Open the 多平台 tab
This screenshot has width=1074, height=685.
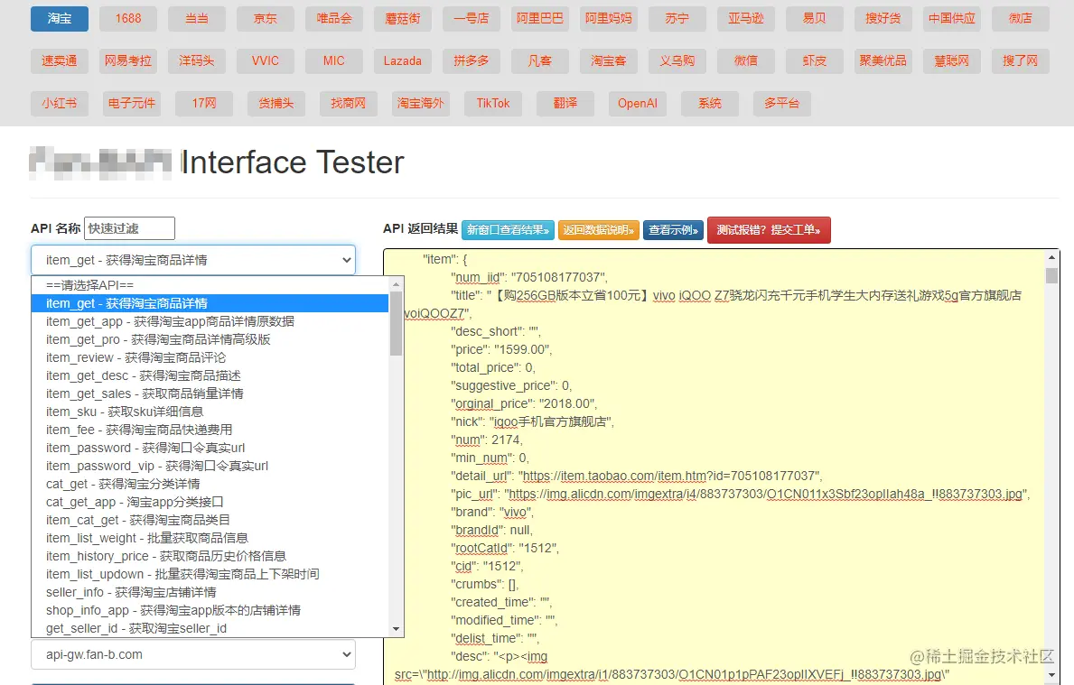782,103
